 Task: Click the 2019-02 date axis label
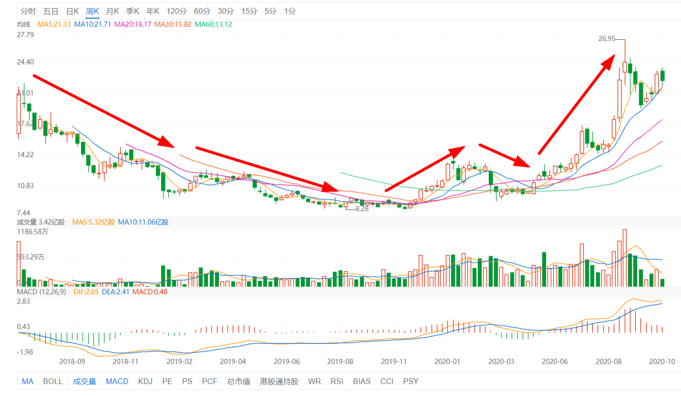[180, 362]
